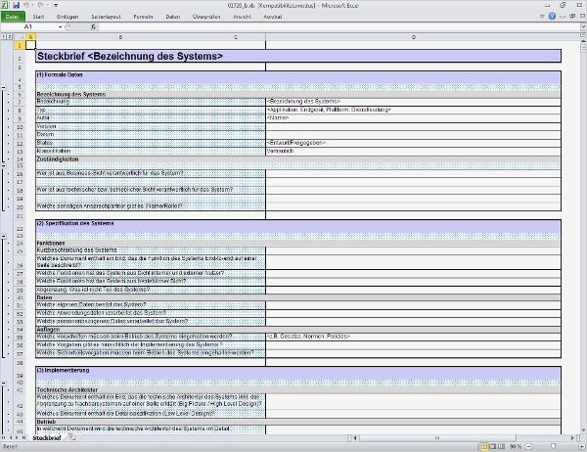Switch to Page Break Preview icon

click(502, 446)
